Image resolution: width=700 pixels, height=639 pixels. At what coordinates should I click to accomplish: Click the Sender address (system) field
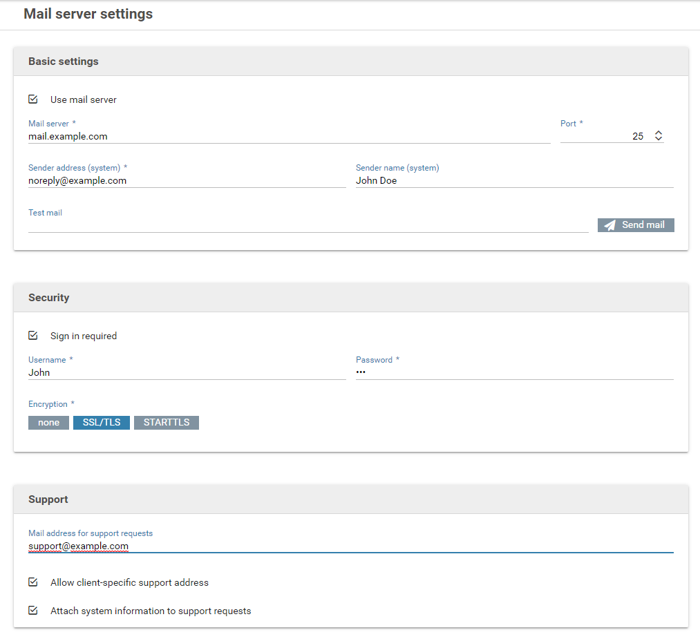(x=187, y=181)
